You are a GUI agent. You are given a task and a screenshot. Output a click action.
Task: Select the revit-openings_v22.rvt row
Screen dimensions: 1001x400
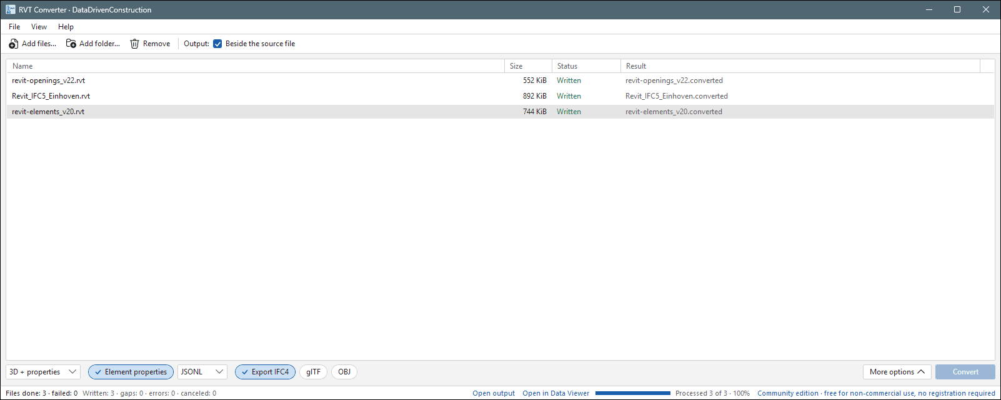[500, 80]
